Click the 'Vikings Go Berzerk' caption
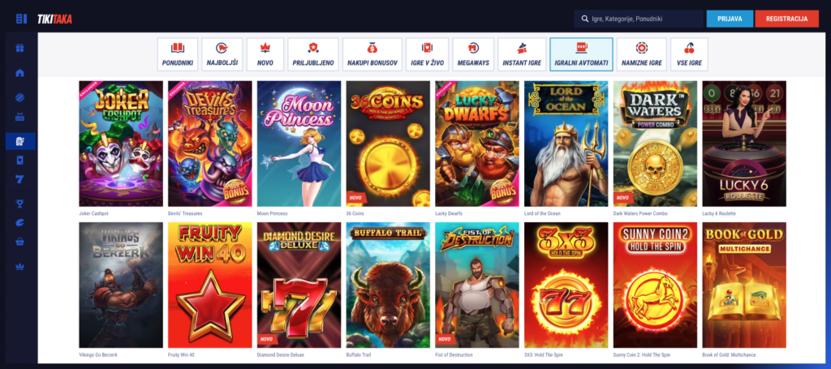Viewport: 831px width, 369px height. pos(98,354)
